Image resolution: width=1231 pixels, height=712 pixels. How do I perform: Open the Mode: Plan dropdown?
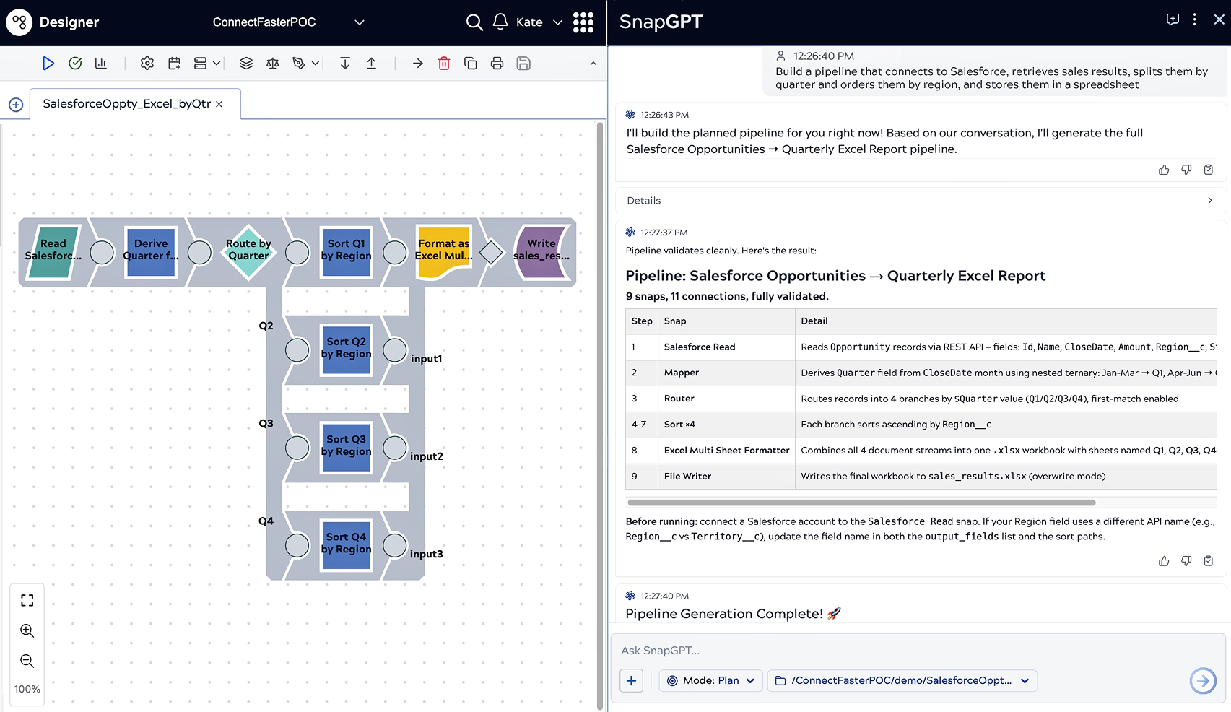711,680
